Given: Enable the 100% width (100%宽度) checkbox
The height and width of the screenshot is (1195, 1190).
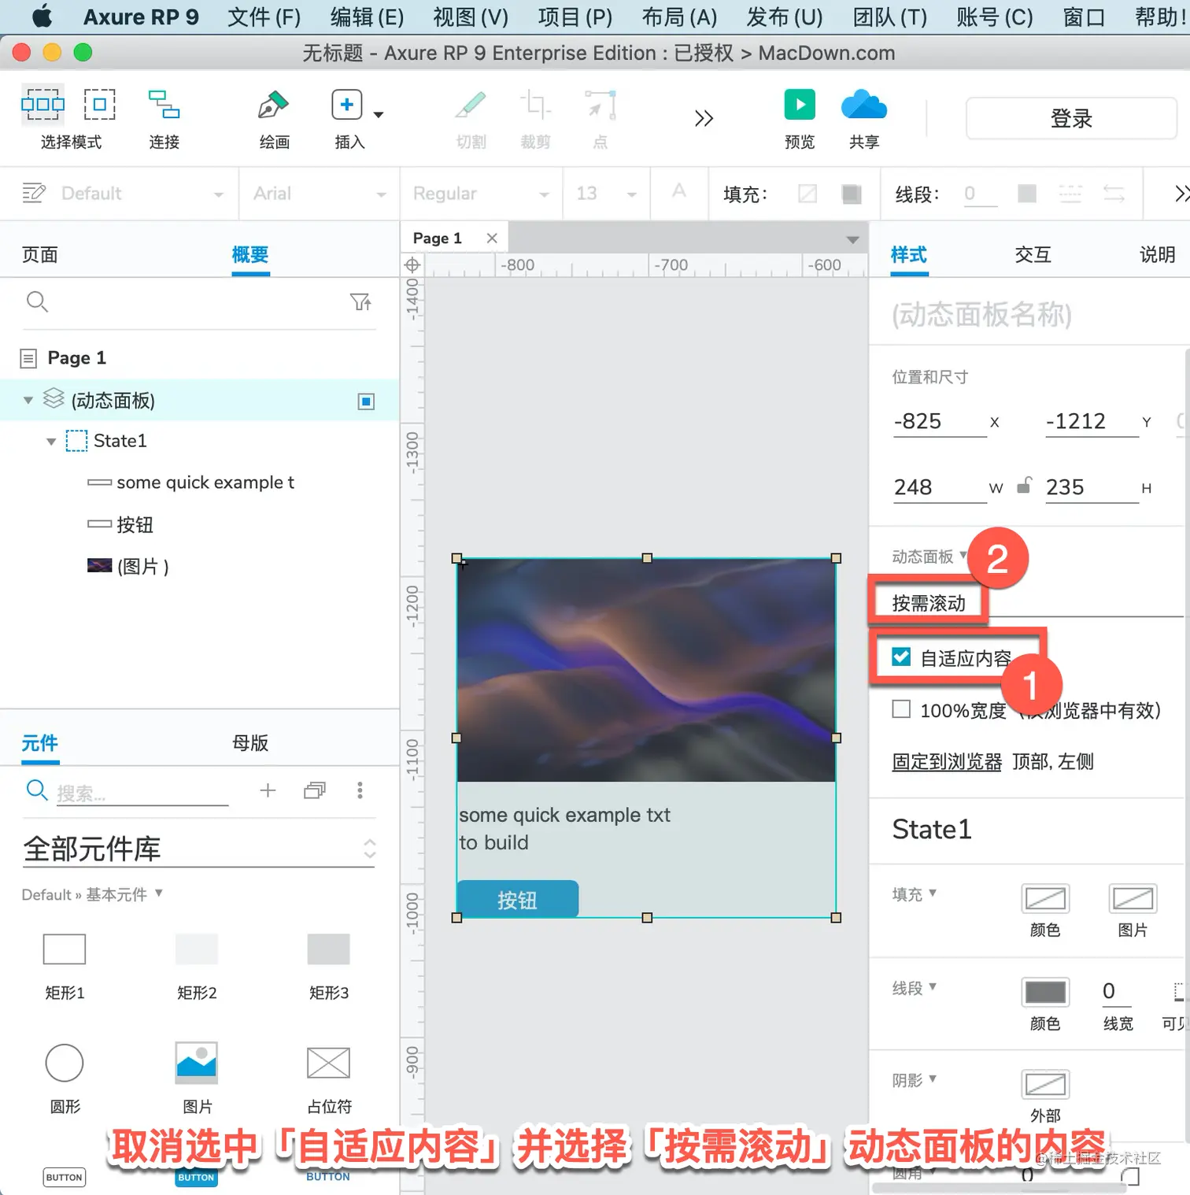Looking at the screenshot, I should (x=901, y=709).
